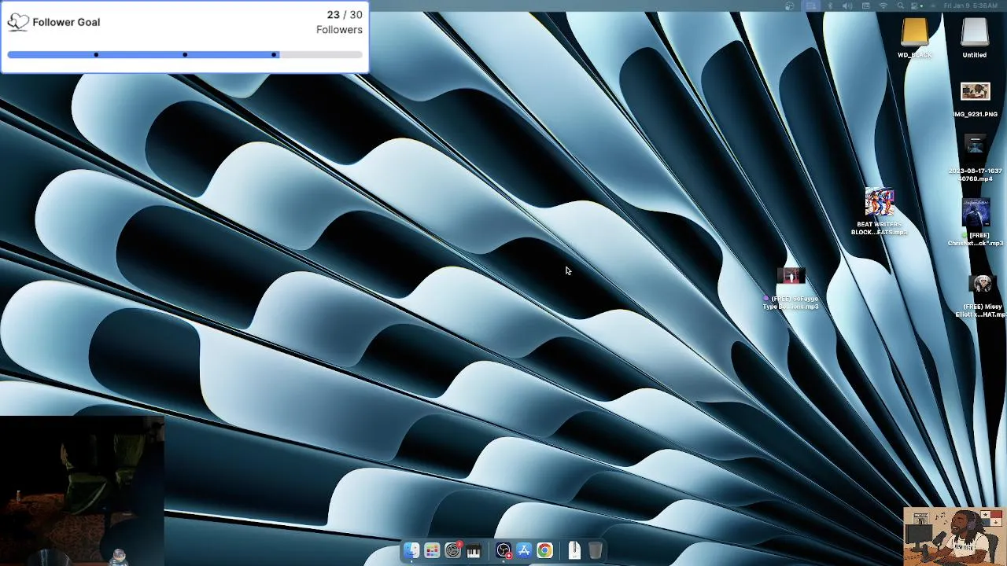Click the date and time in menu bar
The image size is (1007, 566).
(970, 6)
